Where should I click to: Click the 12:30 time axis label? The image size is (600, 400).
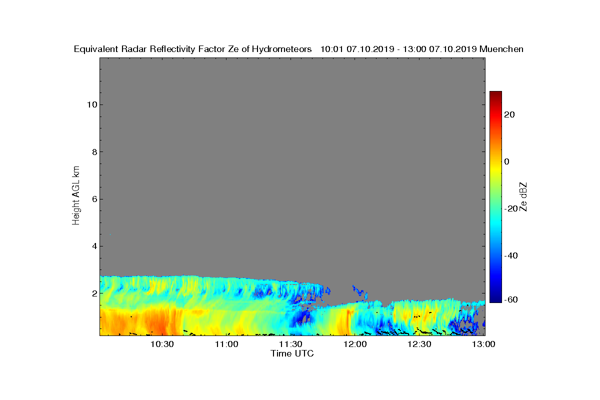coord(419,344)
